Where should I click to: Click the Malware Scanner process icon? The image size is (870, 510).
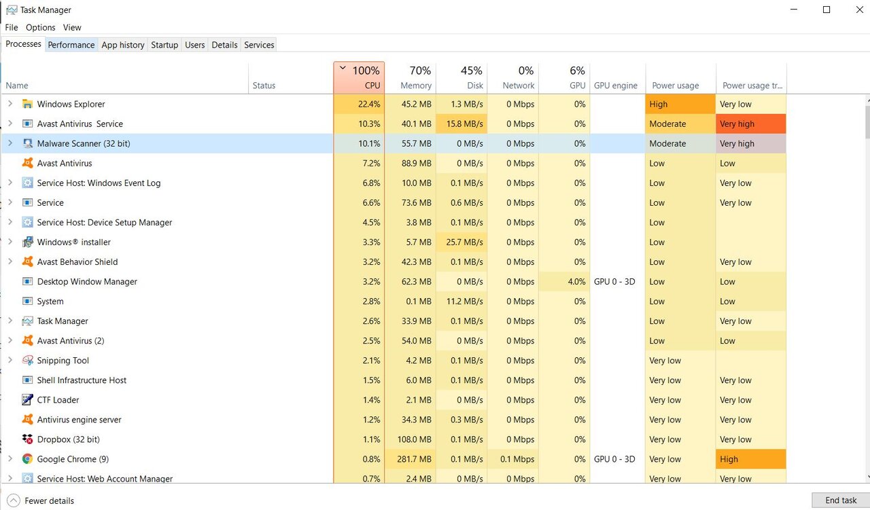(x=27, y=143)
